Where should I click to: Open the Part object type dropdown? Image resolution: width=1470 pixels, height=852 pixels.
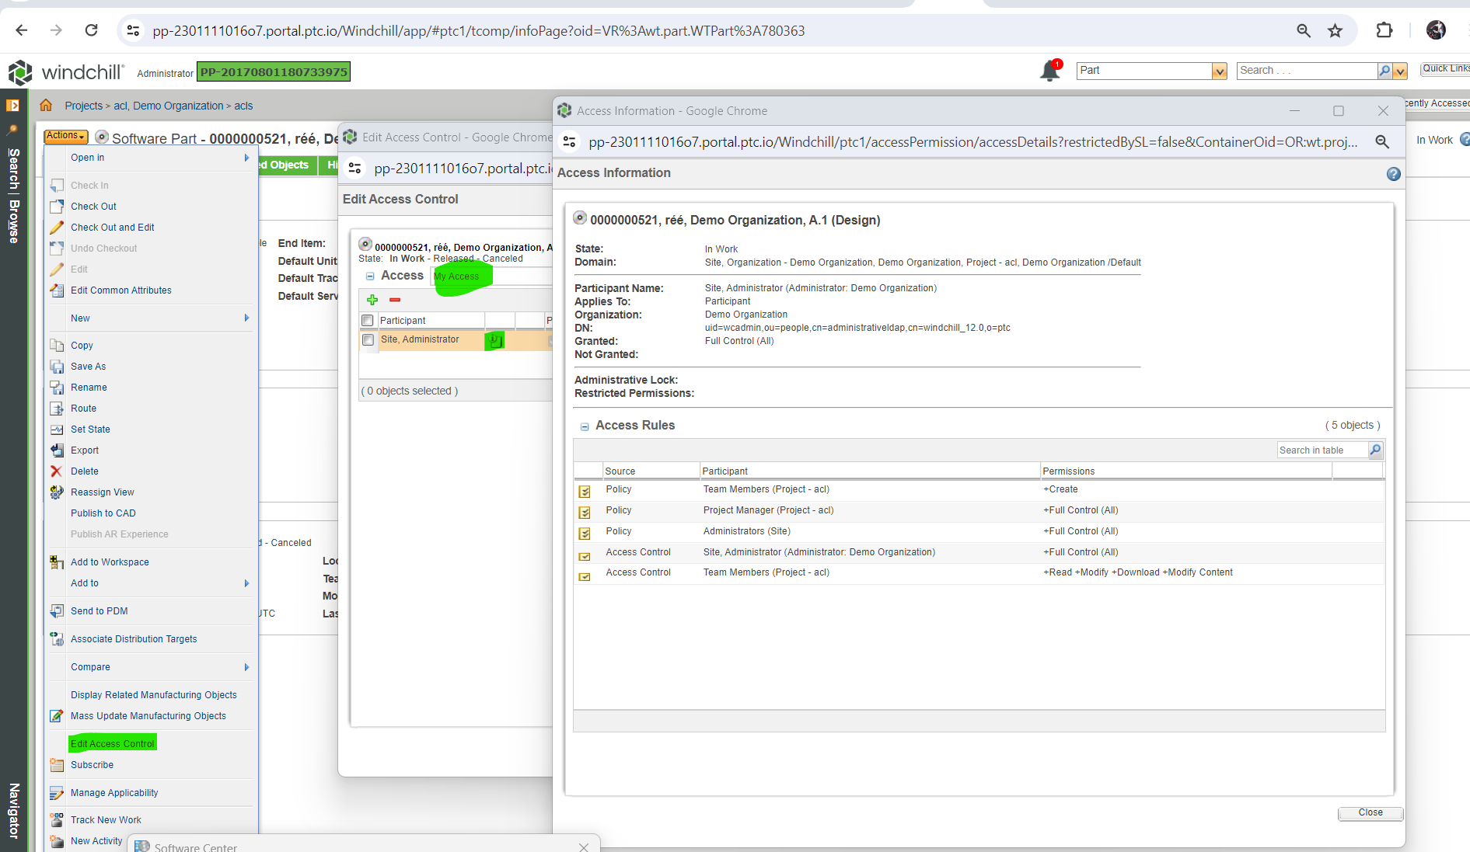pos(1219,71)
